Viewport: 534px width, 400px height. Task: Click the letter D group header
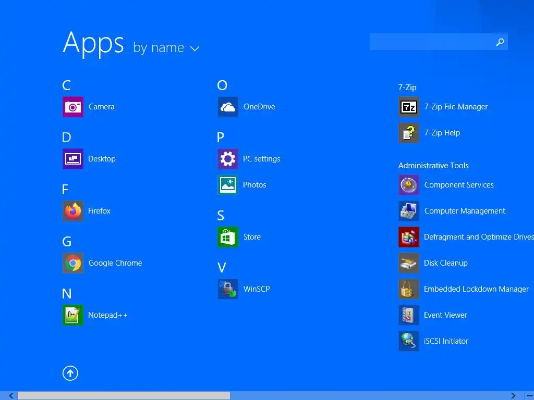(x=66, y=137)
